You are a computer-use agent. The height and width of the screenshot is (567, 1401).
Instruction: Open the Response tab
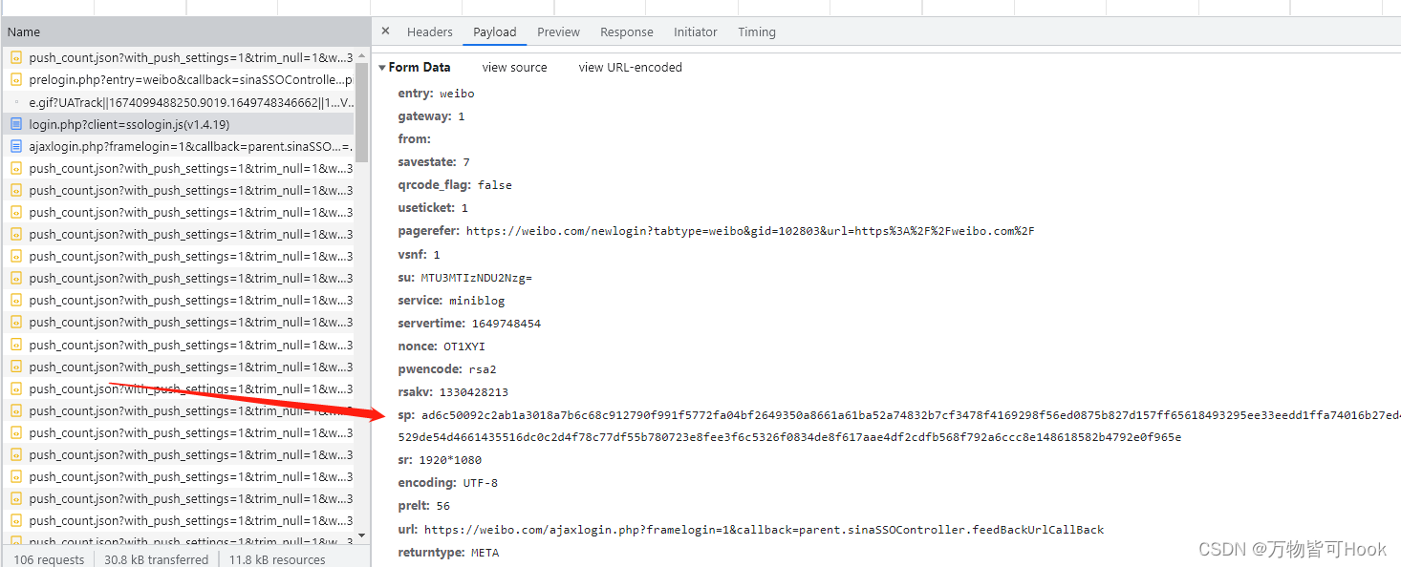coord(627,31)
